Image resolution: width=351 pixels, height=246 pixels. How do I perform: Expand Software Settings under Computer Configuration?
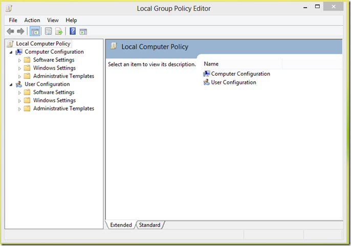[x=19, y=60]
